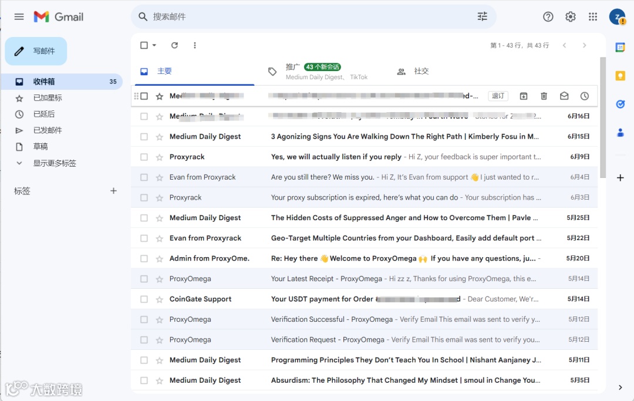Create a new label with plus icon

(x=114, y=191)
